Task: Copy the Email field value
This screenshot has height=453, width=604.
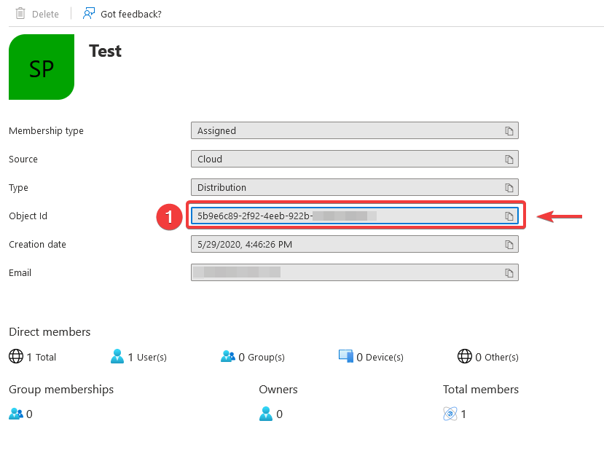Action: (x=509, y=273)
